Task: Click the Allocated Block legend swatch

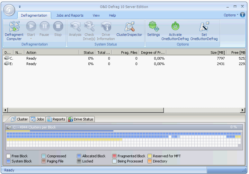Action: (79, 156)
